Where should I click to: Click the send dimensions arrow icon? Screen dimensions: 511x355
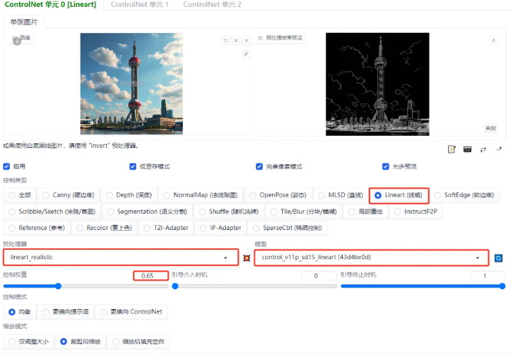tap(499, 149)
